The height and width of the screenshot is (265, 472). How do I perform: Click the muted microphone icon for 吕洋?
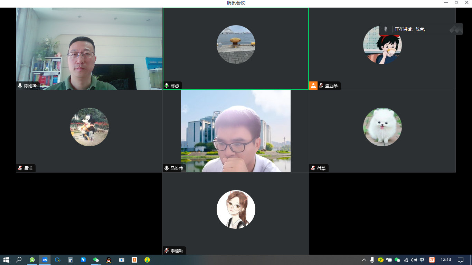20,168
